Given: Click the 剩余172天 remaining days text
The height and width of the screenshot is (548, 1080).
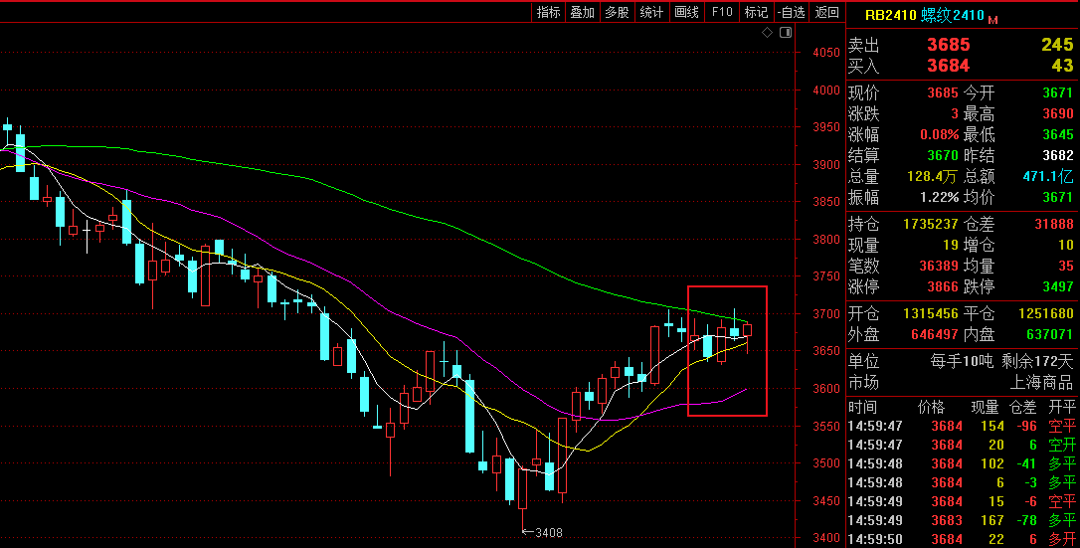Looking at the screenshot, I should (1037, 361).
